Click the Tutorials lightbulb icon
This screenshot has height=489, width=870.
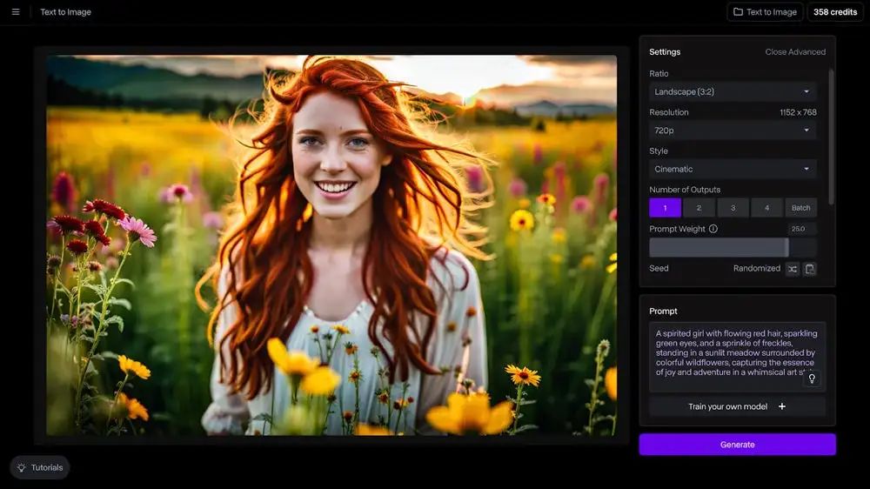click(22, 467)
